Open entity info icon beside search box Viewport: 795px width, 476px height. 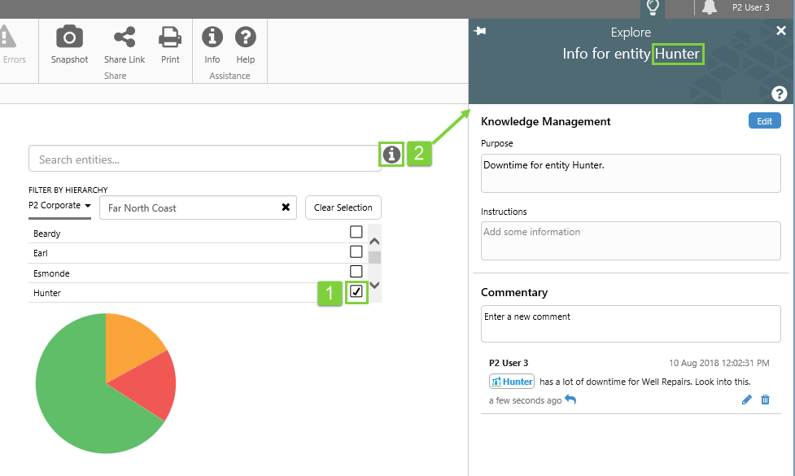click(391, 155)
